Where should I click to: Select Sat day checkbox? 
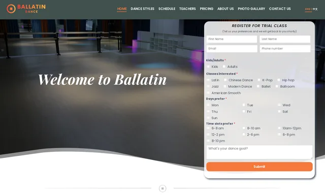[279, 112]
